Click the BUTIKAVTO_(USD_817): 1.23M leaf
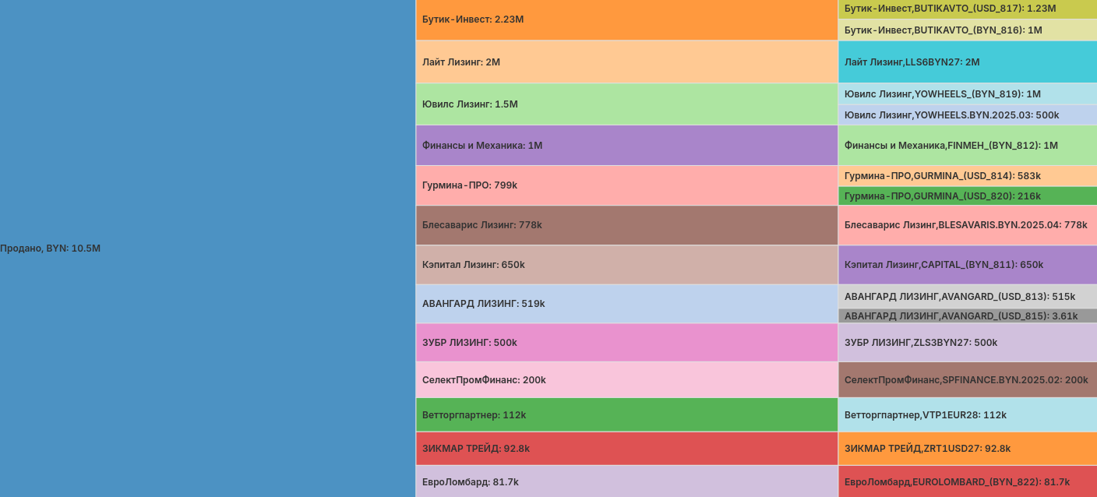Image resolution: width=1097 pixels, height=497 pixels. click(x=967, y=9)
